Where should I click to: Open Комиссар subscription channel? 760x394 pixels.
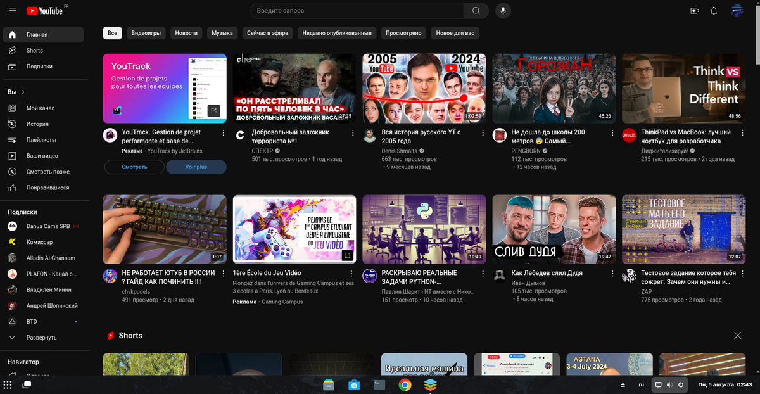[43, 242]
